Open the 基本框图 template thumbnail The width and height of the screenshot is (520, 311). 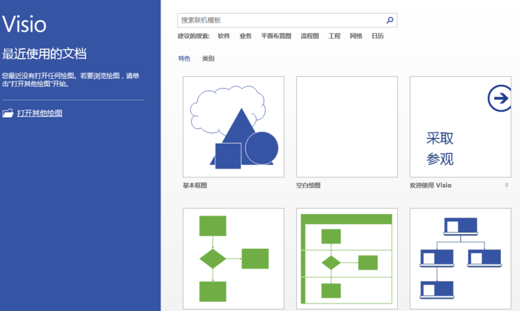pos(233,127)
